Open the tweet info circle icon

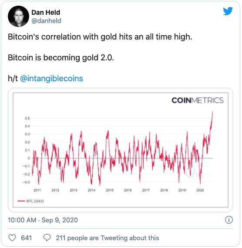click(229, 220)
